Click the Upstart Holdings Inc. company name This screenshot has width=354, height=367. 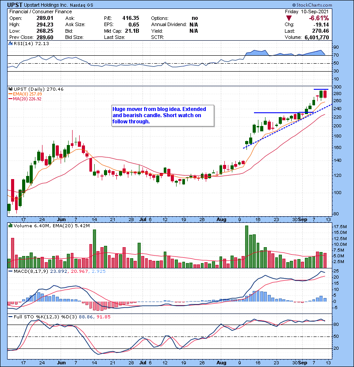tap(46, 5)
